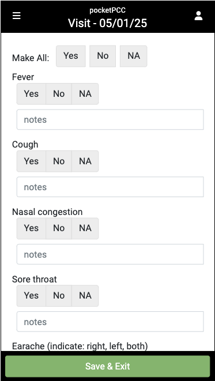Mark Cough as NA

(85, 161)
